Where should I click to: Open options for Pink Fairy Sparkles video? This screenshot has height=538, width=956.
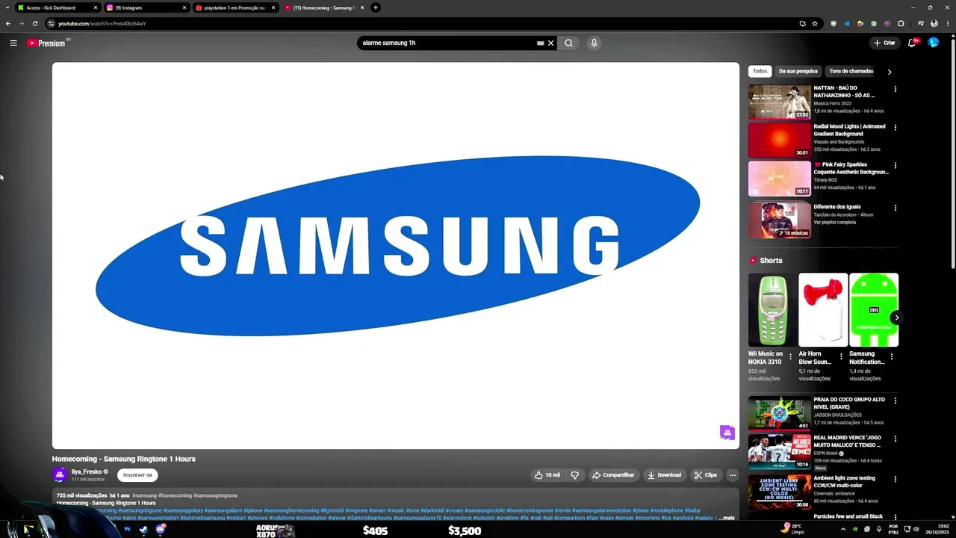point(896,165)
